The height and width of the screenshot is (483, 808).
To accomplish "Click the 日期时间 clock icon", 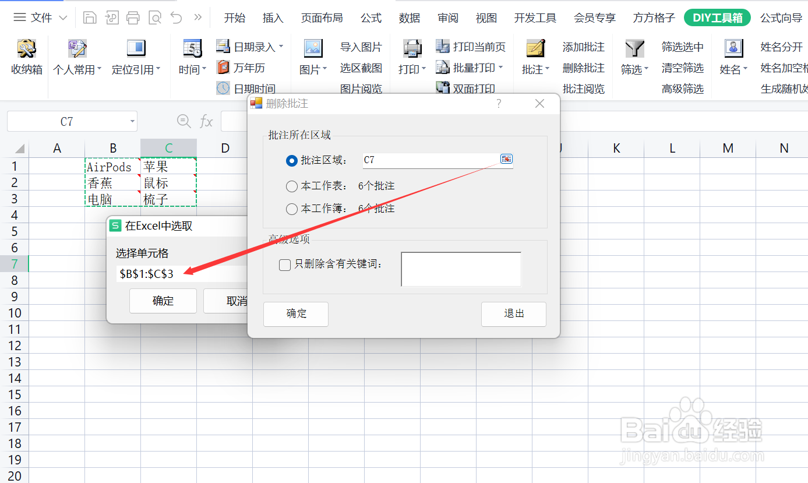I will pos(223,88).
